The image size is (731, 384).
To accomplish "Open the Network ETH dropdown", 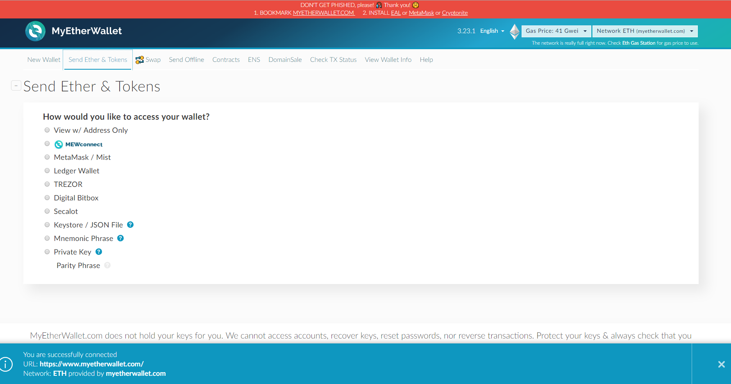I will 645,31.
